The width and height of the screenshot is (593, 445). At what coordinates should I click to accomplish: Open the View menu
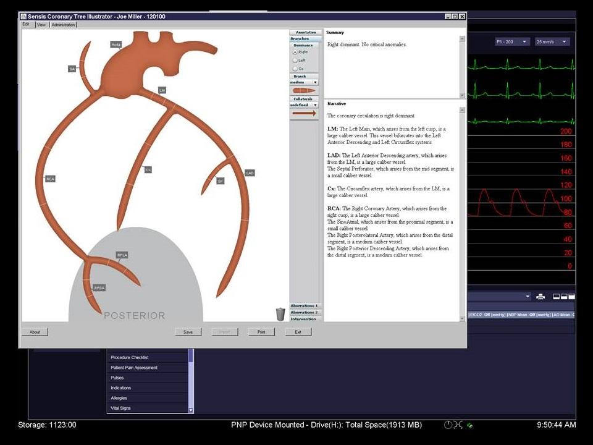pos(41,25)
